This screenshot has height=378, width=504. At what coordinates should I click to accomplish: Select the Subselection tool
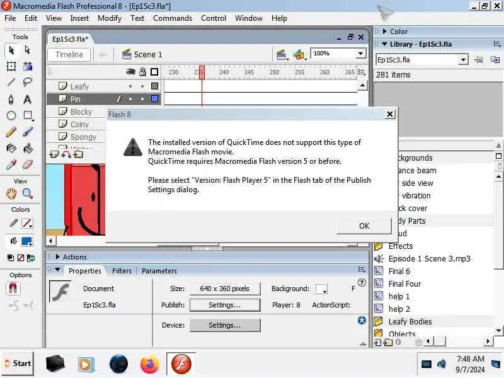pos(28,50)
